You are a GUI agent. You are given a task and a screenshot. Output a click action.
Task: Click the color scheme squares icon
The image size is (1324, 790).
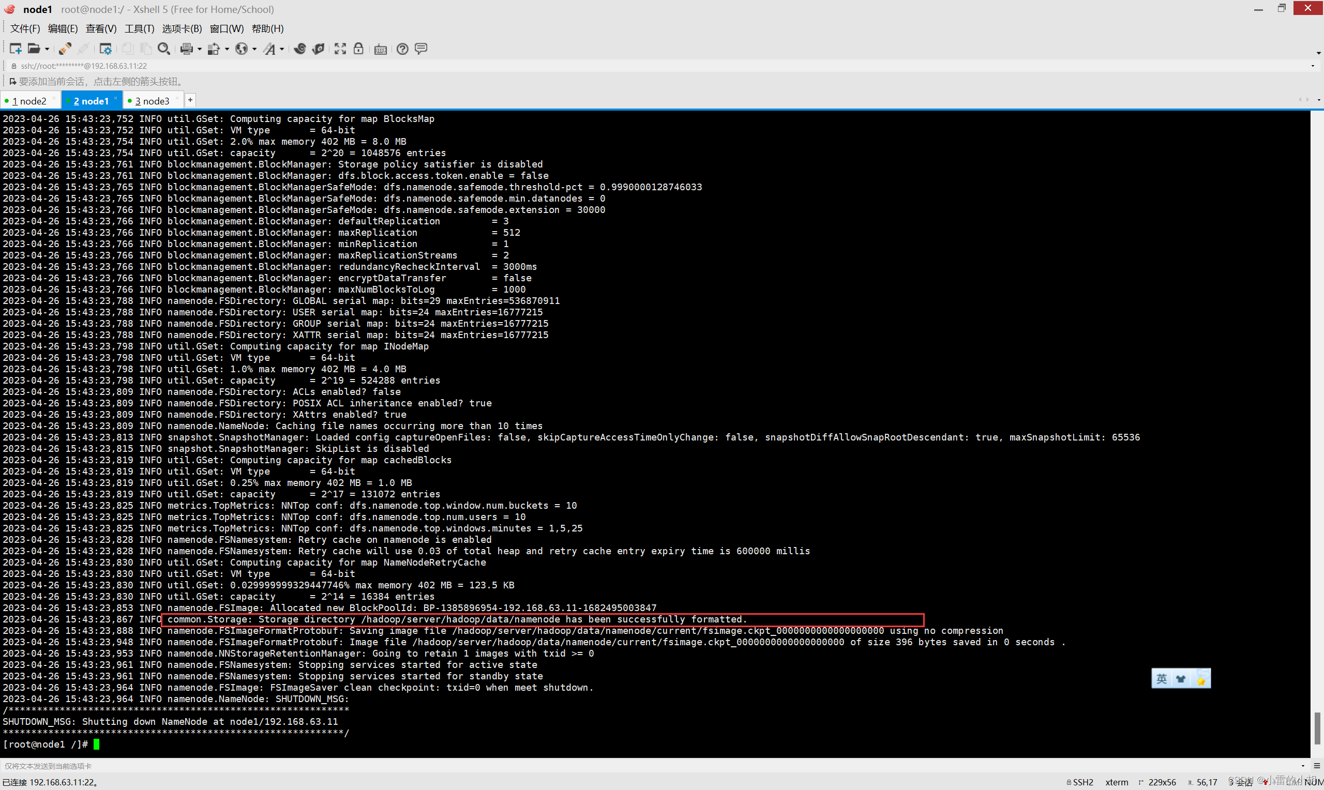click(x=214, y=49)
